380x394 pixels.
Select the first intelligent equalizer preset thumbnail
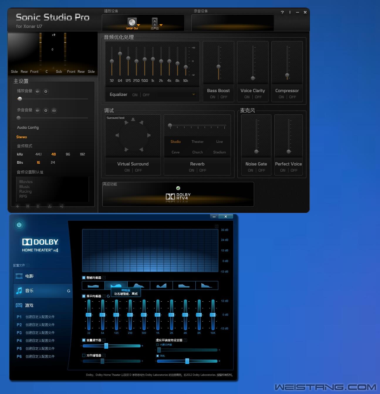[93, 285]
